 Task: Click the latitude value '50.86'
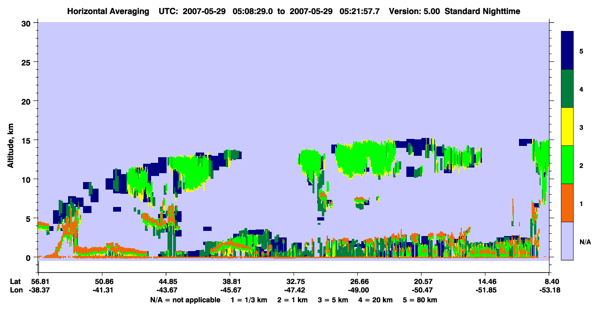coord(102,282)
